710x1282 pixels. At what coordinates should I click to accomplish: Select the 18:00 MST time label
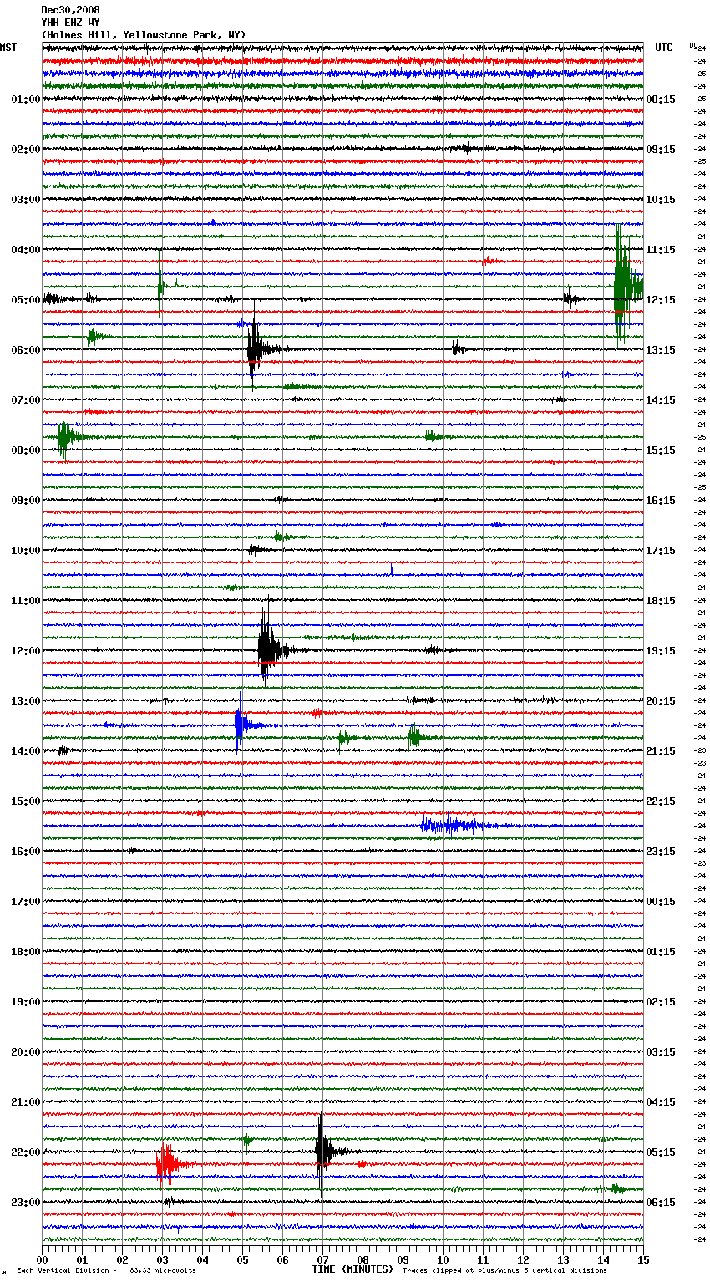point(25,952)
